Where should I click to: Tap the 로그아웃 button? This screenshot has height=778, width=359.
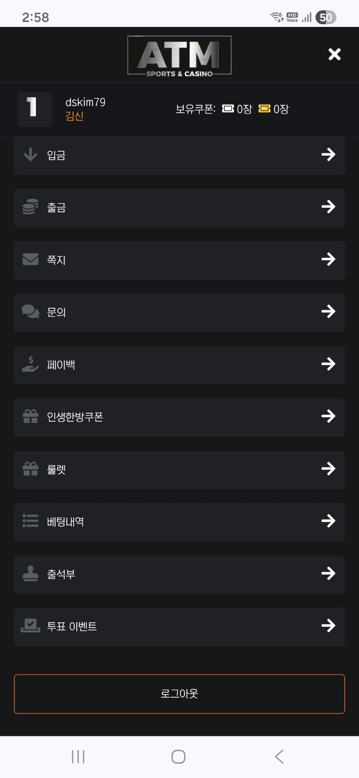point(179,694)
